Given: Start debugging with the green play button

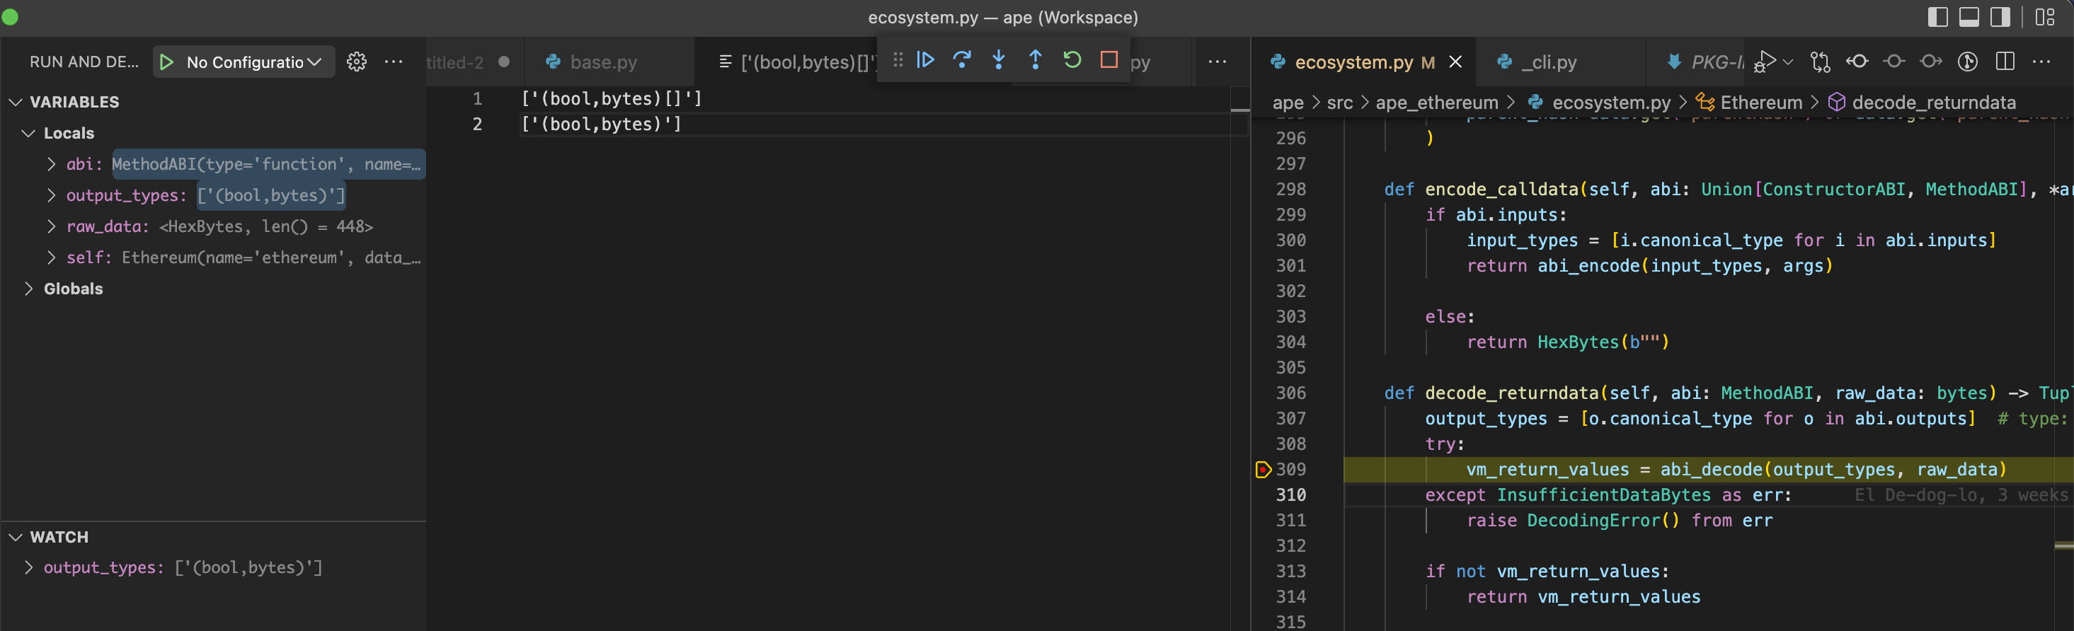Looking at the screenshot, I should tap(166, 62).
